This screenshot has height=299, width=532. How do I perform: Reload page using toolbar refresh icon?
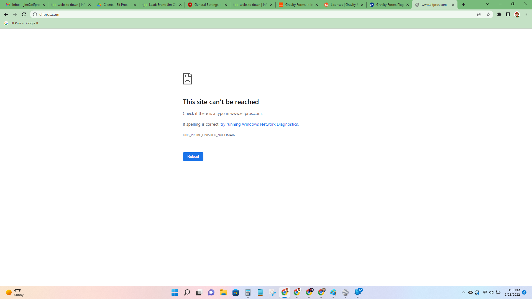point(24,14)
